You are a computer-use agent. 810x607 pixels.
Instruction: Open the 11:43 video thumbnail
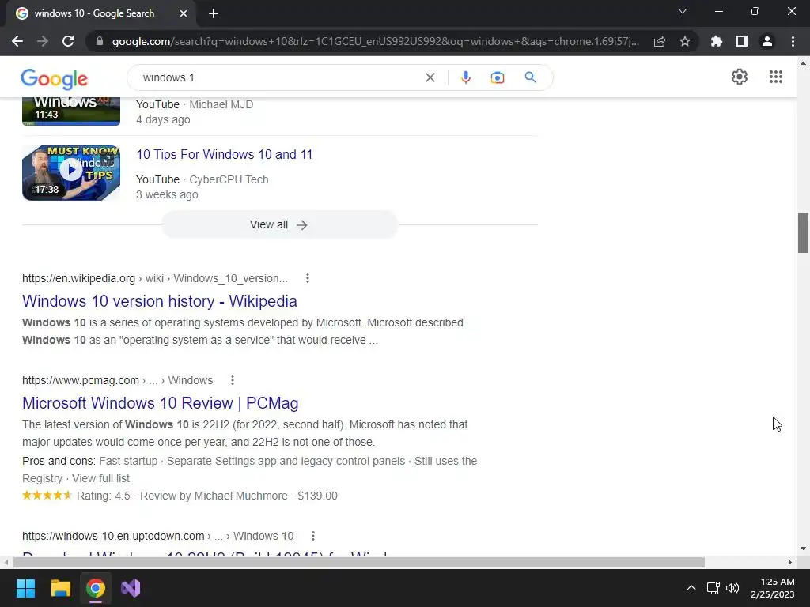[x=71, y=111]
